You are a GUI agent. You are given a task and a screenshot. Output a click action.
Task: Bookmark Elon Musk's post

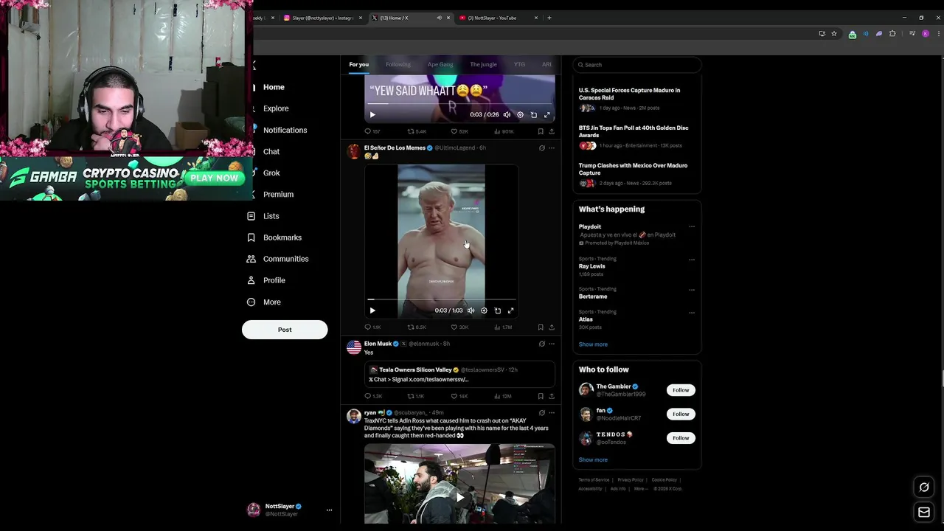[541, 396]
